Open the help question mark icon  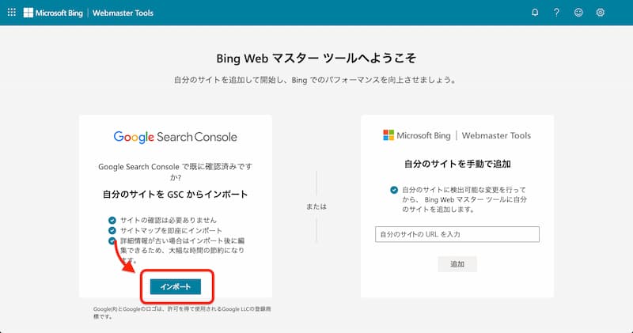point(557,13)
